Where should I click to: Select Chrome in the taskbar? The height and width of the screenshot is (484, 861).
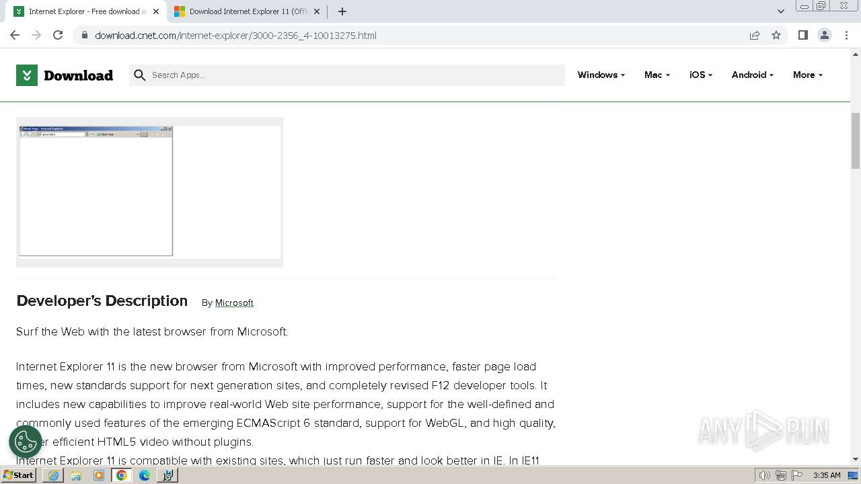pos(122,475)
